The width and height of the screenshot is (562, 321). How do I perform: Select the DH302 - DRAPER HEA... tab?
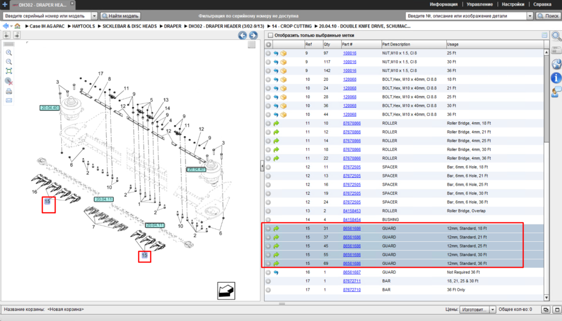pyautogui.click(x=42, y=5)
